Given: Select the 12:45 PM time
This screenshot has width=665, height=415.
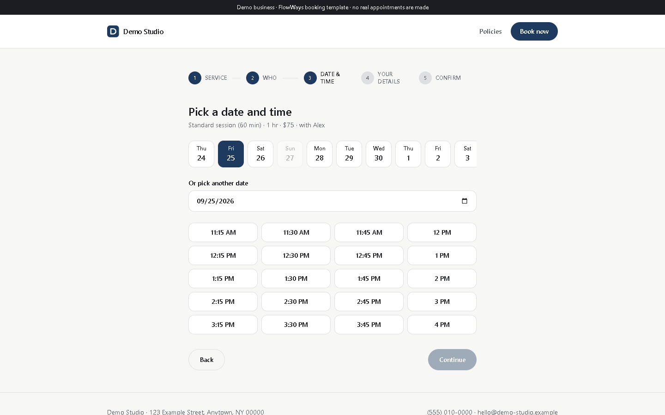Looking at the screenshot, I should click(x=369, y=255).
